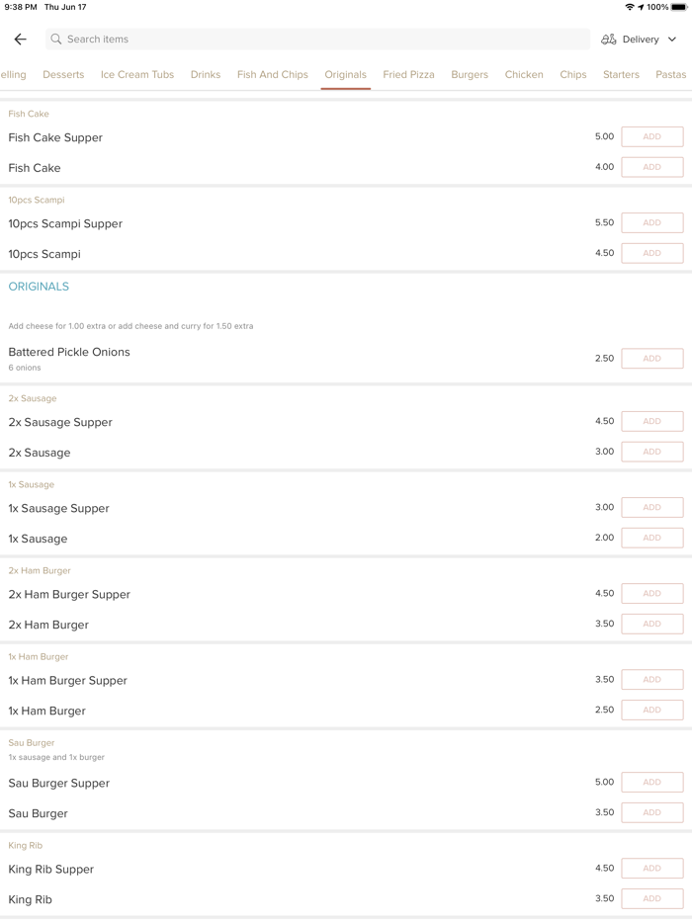Add Fish Cake Supper to order
This screenshot has height=923, width=692.
pyautogui.click(x=651, y=137)
